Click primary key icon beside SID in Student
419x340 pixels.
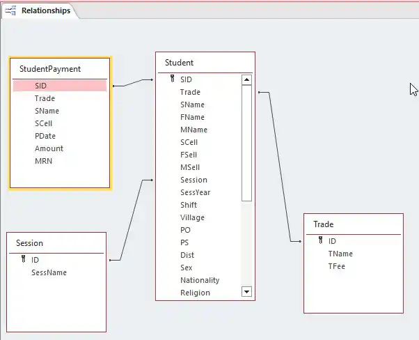click(x=173, y=79)
